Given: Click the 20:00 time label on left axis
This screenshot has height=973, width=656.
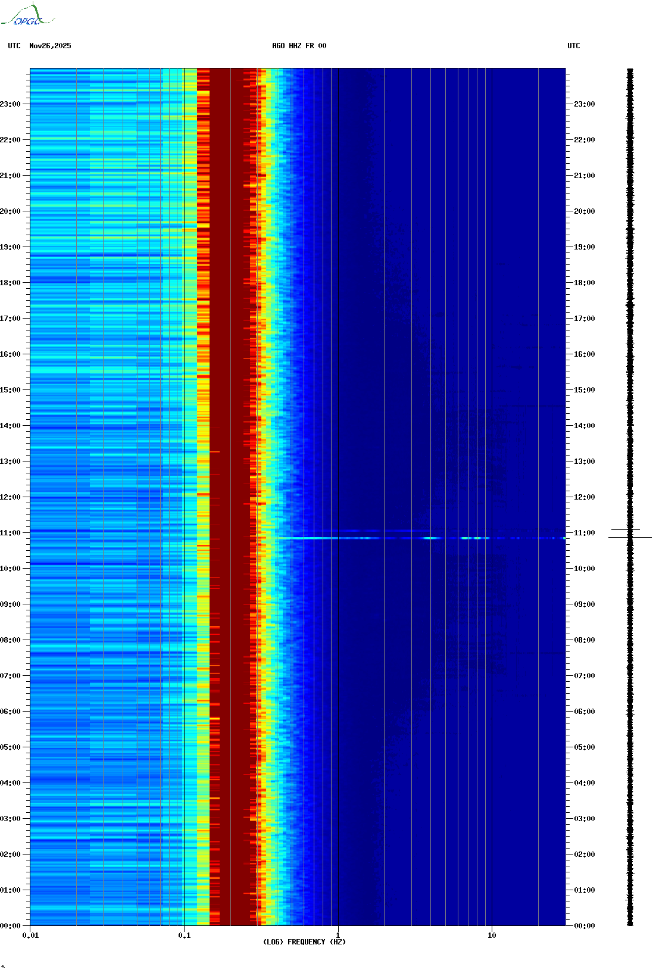Looking at the screenshot, I should tap(11, 211).
